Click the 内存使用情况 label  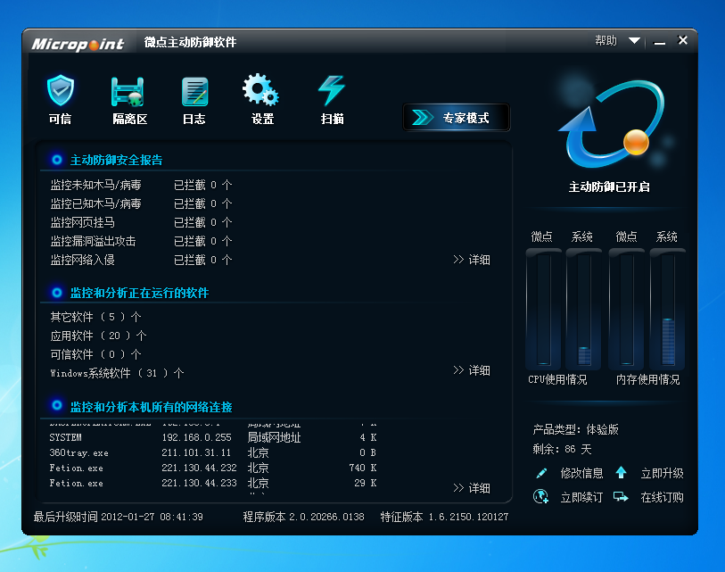pos(647,380)
